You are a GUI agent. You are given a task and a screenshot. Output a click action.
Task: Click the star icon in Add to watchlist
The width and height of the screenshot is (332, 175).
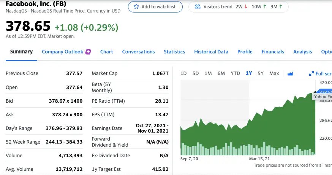pyautogui.click(x=136, y=6)
